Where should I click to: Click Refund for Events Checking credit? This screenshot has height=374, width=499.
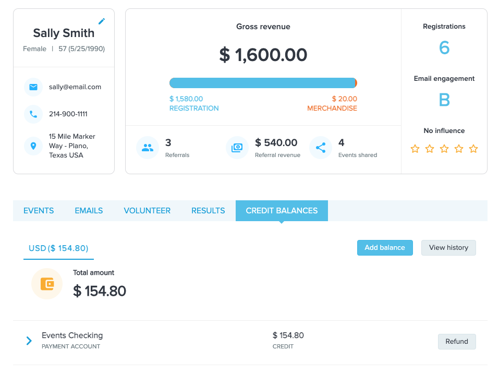(457, 342)
